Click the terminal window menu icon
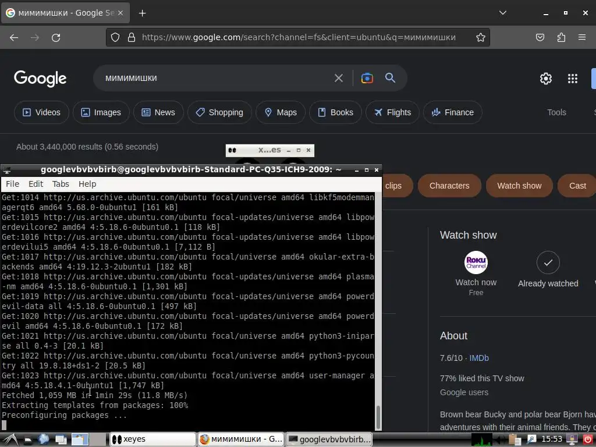 pyautogui.click(x=6, y=170)
